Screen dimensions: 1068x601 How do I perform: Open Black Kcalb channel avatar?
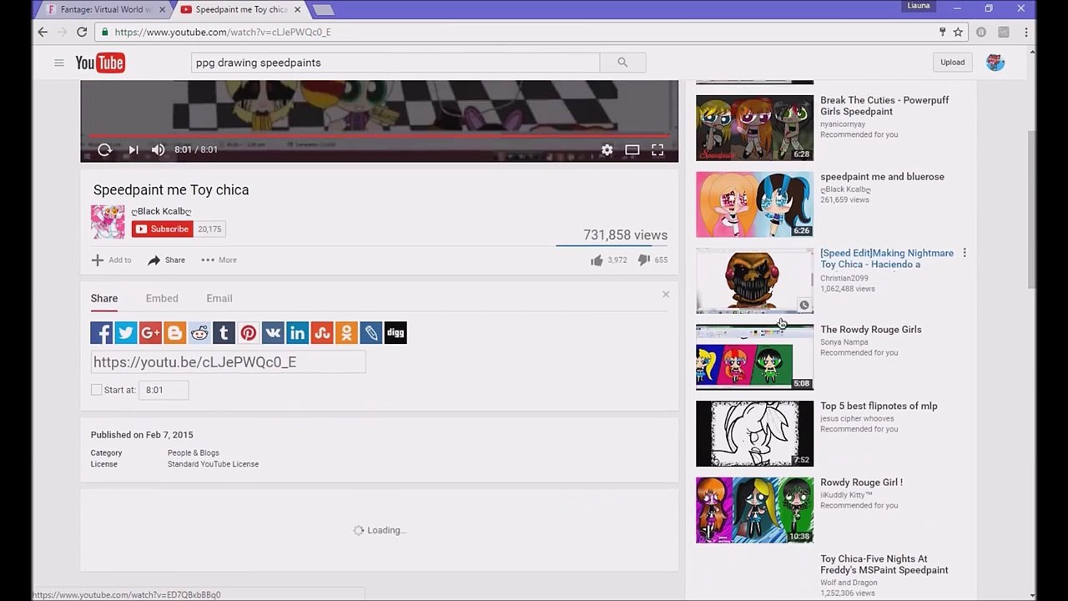[x=108, y=222]
